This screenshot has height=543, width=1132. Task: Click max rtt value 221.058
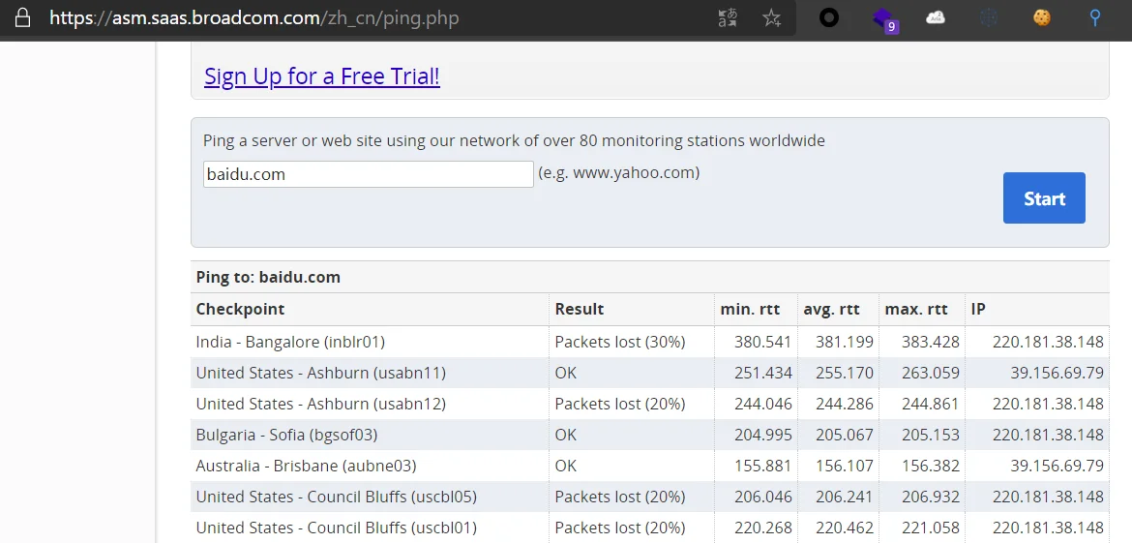(931, 528)
